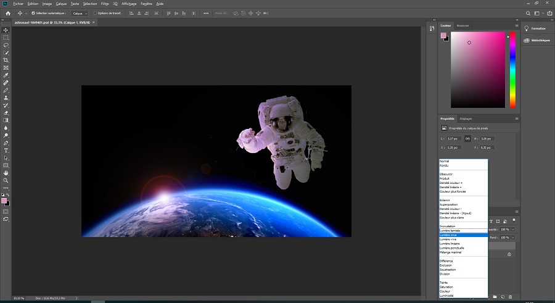Screen dimensions: 555x303
Task: Open the Fichier menu
Action: click(18, 4)
